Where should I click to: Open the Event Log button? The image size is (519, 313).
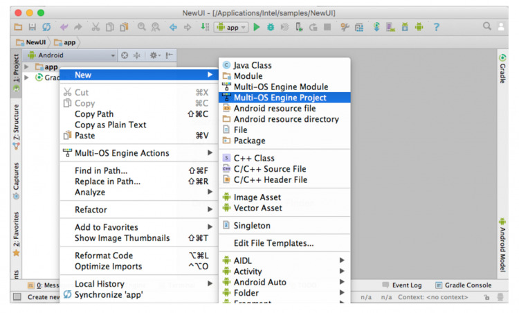point(402,285)
